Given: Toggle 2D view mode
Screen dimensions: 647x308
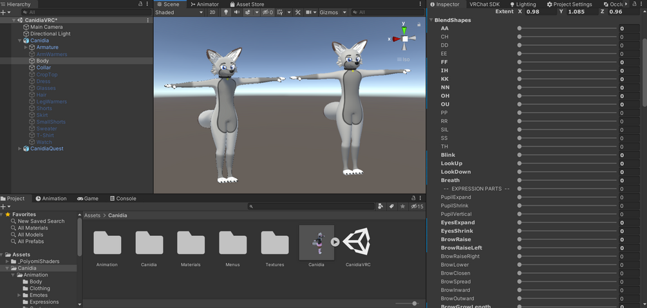Looking at the screenshot, I should (212, 12).
